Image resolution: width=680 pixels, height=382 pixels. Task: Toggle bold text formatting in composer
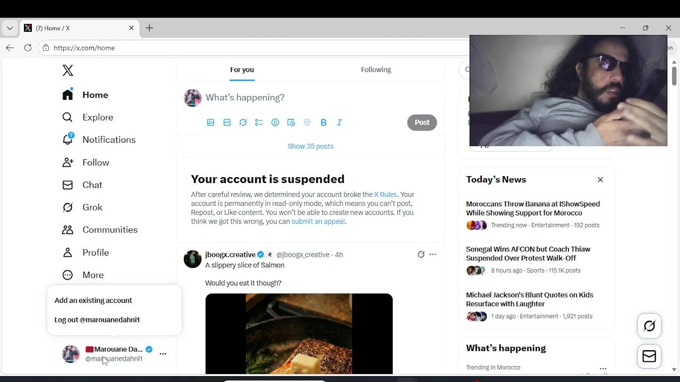click(323, 123)
